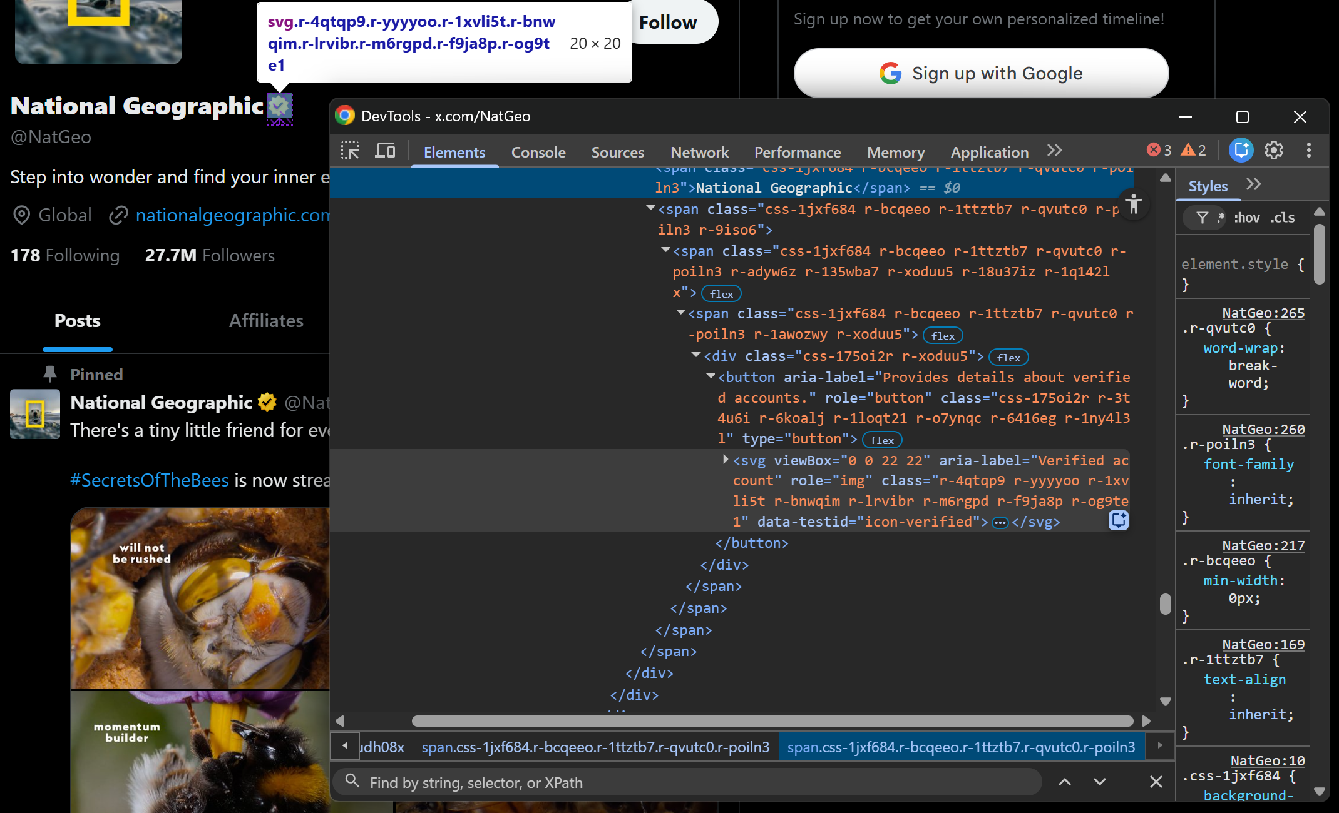Select the Styles tab
1339x813 pixels.
pos(1208,186)
